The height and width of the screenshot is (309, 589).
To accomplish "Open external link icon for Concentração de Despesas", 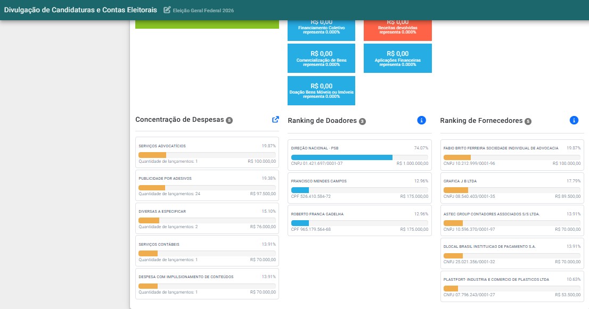I will coord(275,119).
